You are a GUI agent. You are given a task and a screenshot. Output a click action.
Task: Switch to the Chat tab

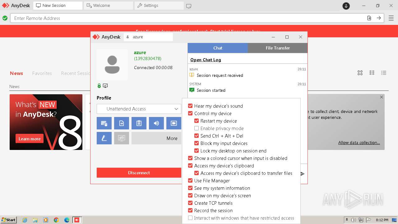click(218, 48)
